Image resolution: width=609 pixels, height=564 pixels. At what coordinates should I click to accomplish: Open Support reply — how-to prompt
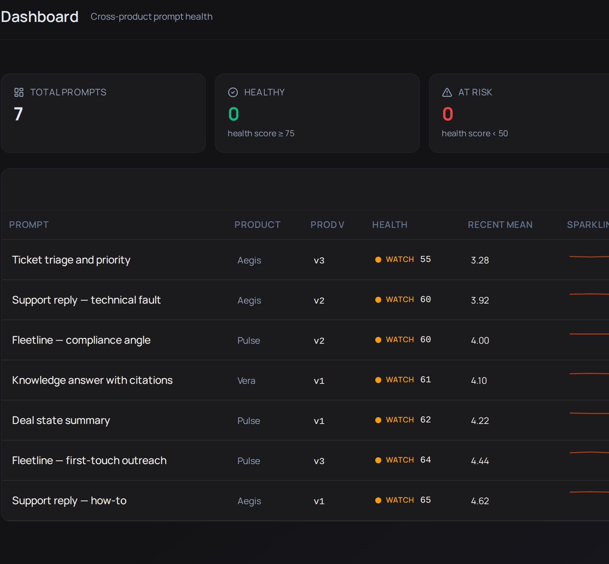click(69, 501)
